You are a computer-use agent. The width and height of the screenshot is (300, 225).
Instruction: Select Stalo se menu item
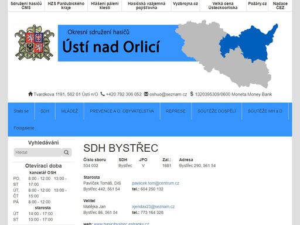tap(21, 111)
